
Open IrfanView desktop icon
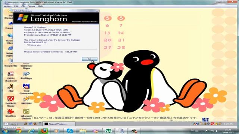[11, 113]
